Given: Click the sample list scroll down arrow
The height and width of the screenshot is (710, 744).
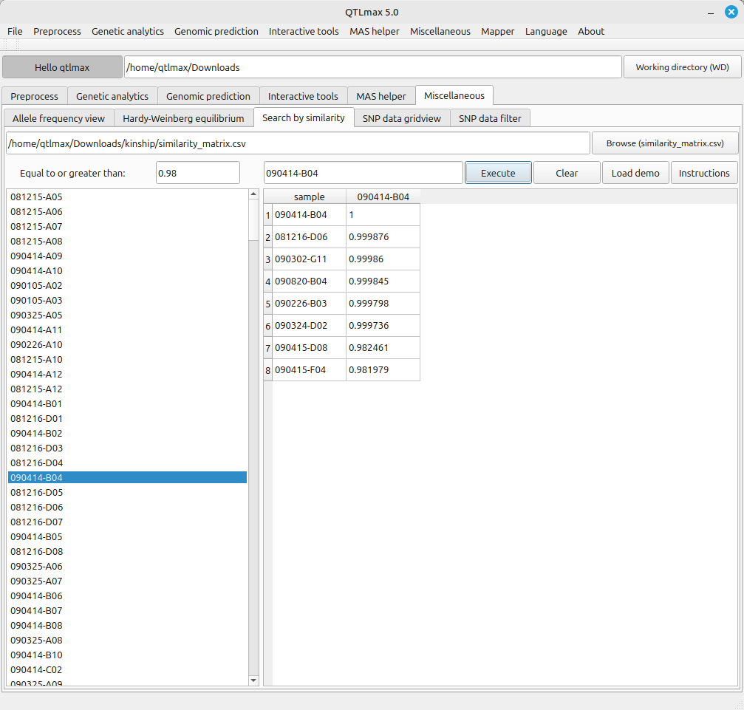Looking at the screenshot, I should pos(253,680).
